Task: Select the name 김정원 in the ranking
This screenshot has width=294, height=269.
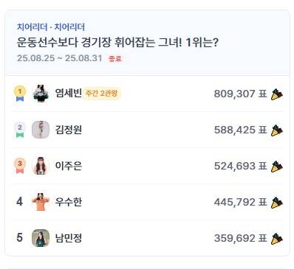Action: (x=69, y=130)
